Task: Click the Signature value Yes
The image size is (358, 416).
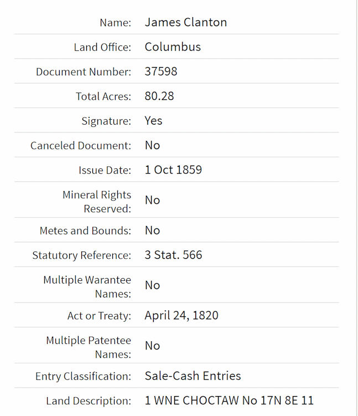Action: tap(153, 121)
